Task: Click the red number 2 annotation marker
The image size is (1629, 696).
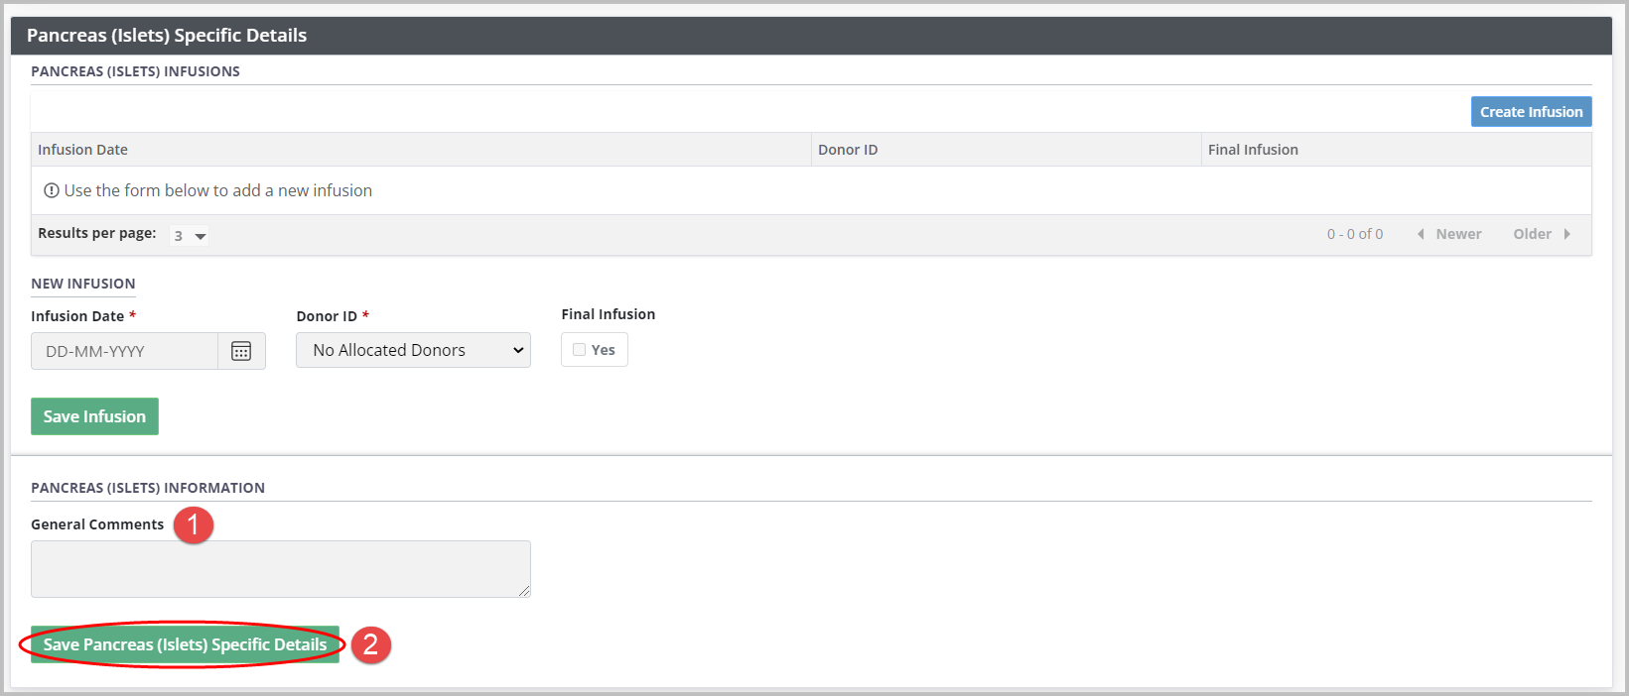Action: tap(370, 644)
